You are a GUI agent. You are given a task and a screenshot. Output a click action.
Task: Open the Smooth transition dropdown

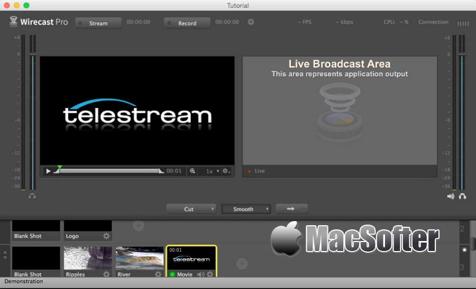click(x=245, y=209)
